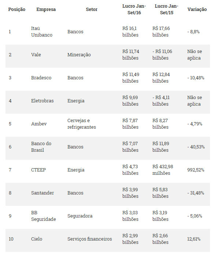This screenshot has height=253, width=214.
Task: Click the Posição column header
Action: click(x=16, y=10)
